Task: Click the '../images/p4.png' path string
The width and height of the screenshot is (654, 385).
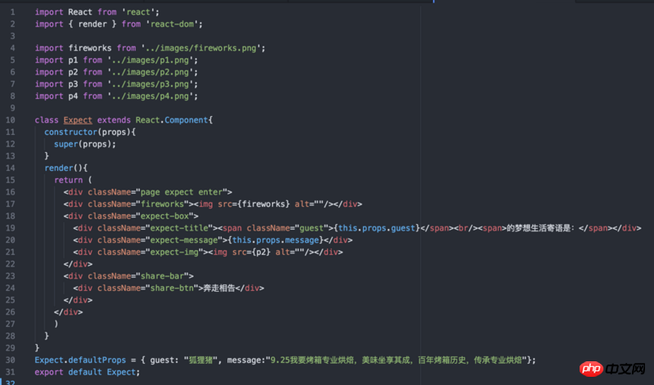Action: tap(150, 96)
